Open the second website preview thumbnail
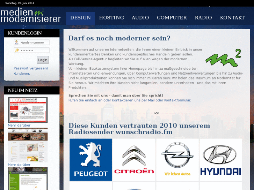254x190 pixels. click(28, 145)
